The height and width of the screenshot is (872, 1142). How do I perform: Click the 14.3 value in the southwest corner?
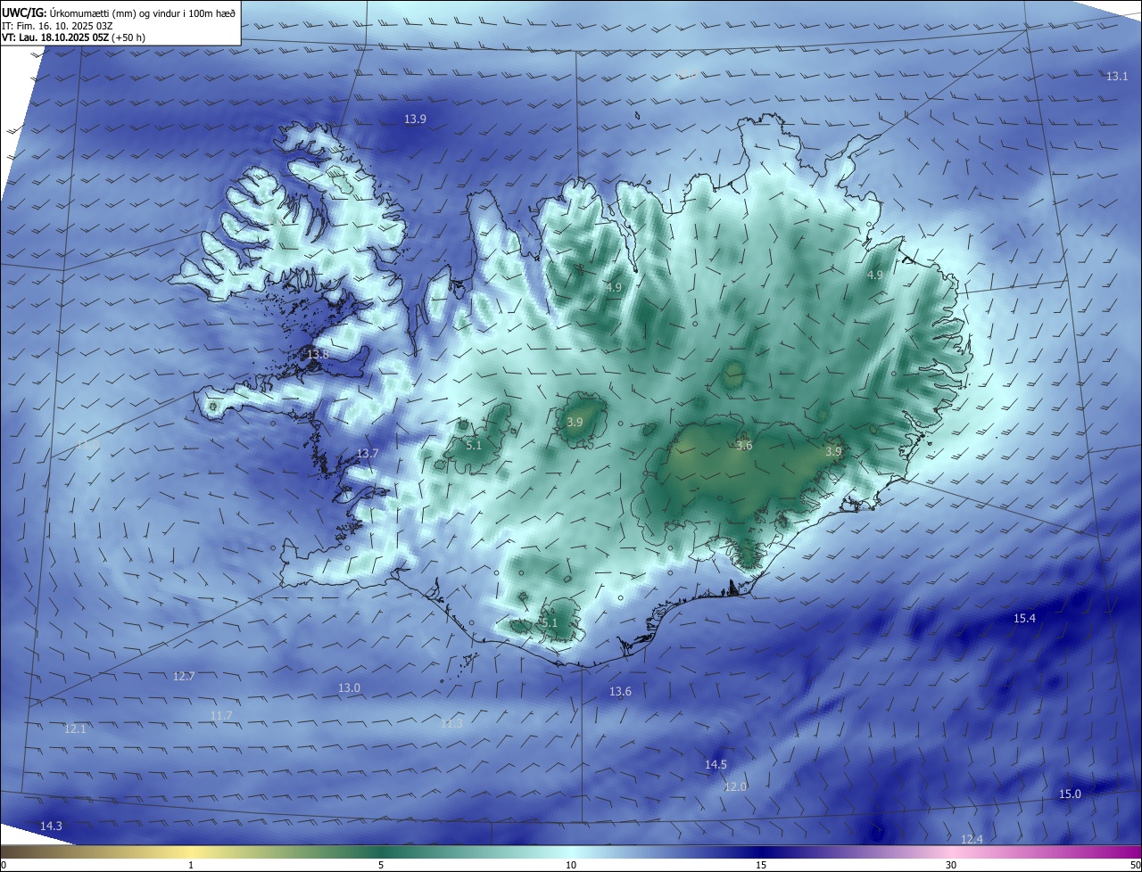tap(51, 827)
